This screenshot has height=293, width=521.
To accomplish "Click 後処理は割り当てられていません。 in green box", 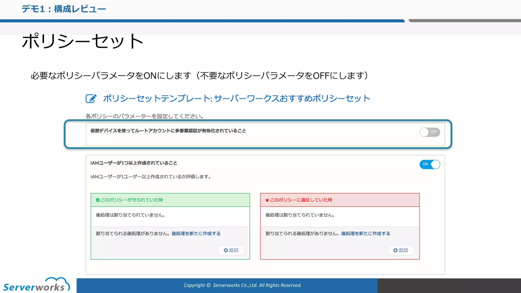I will (131, 215).
